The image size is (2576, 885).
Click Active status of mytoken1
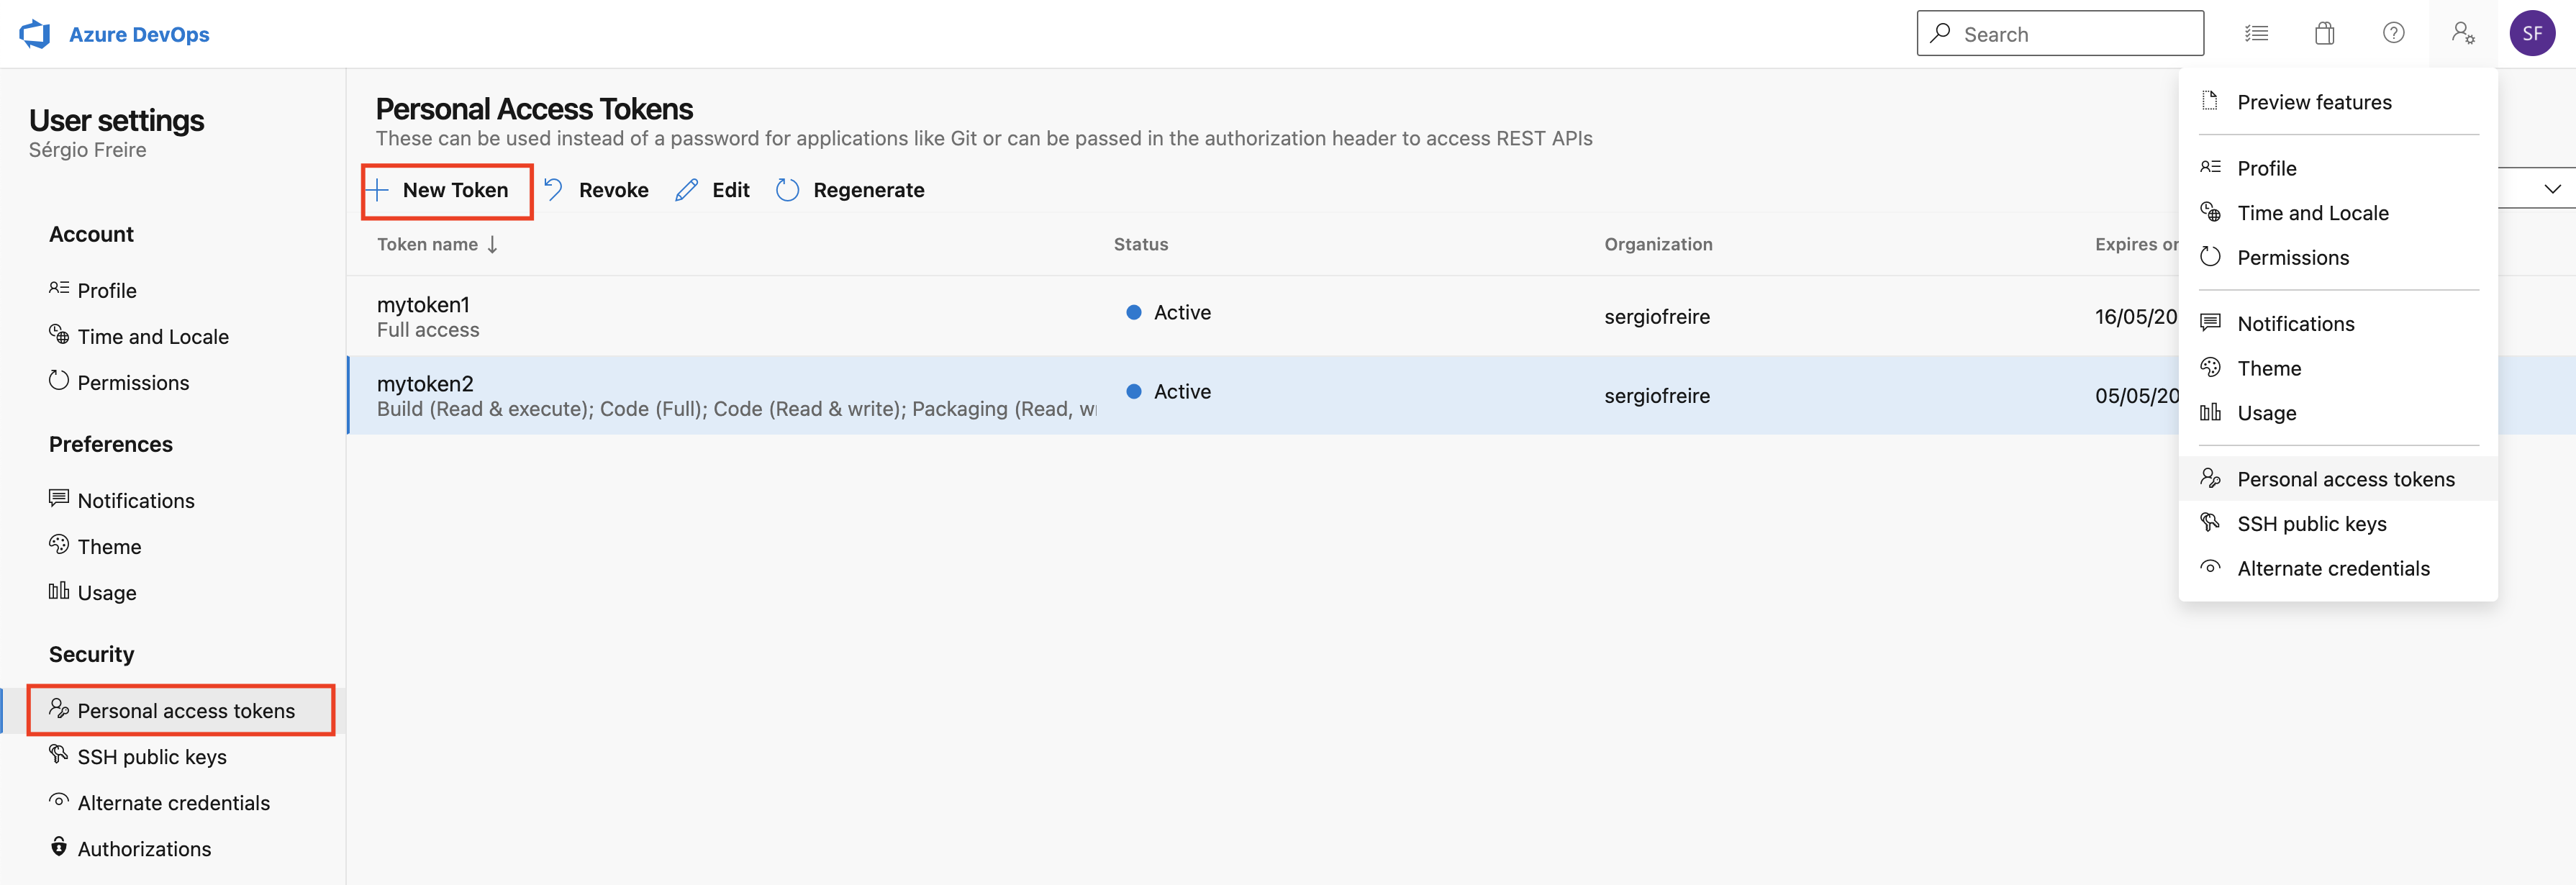(1168, 313)
